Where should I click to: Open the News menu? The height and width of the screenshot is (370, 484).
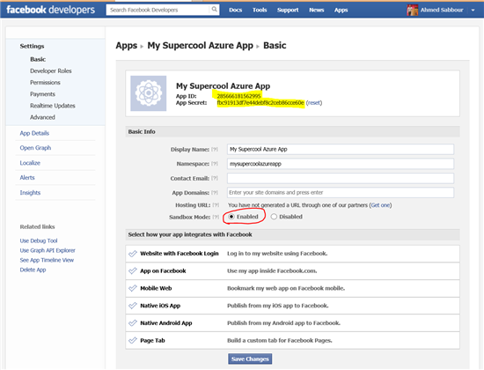317,11
